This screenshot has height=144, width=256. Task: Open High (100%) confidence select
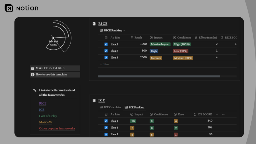(182, 44)
